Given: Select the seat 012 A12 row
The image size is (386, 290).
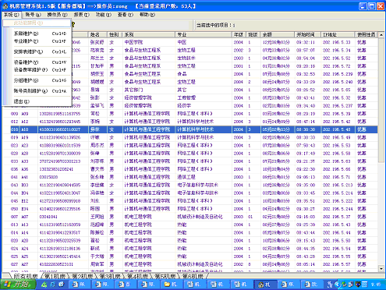Looking at the screenshot, I should click(x=190, y=122).
